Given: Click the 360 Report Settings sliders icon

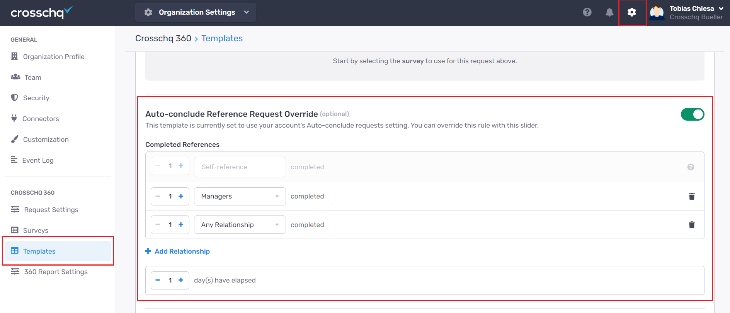Looking at the screenshot, I should point(15,271).
